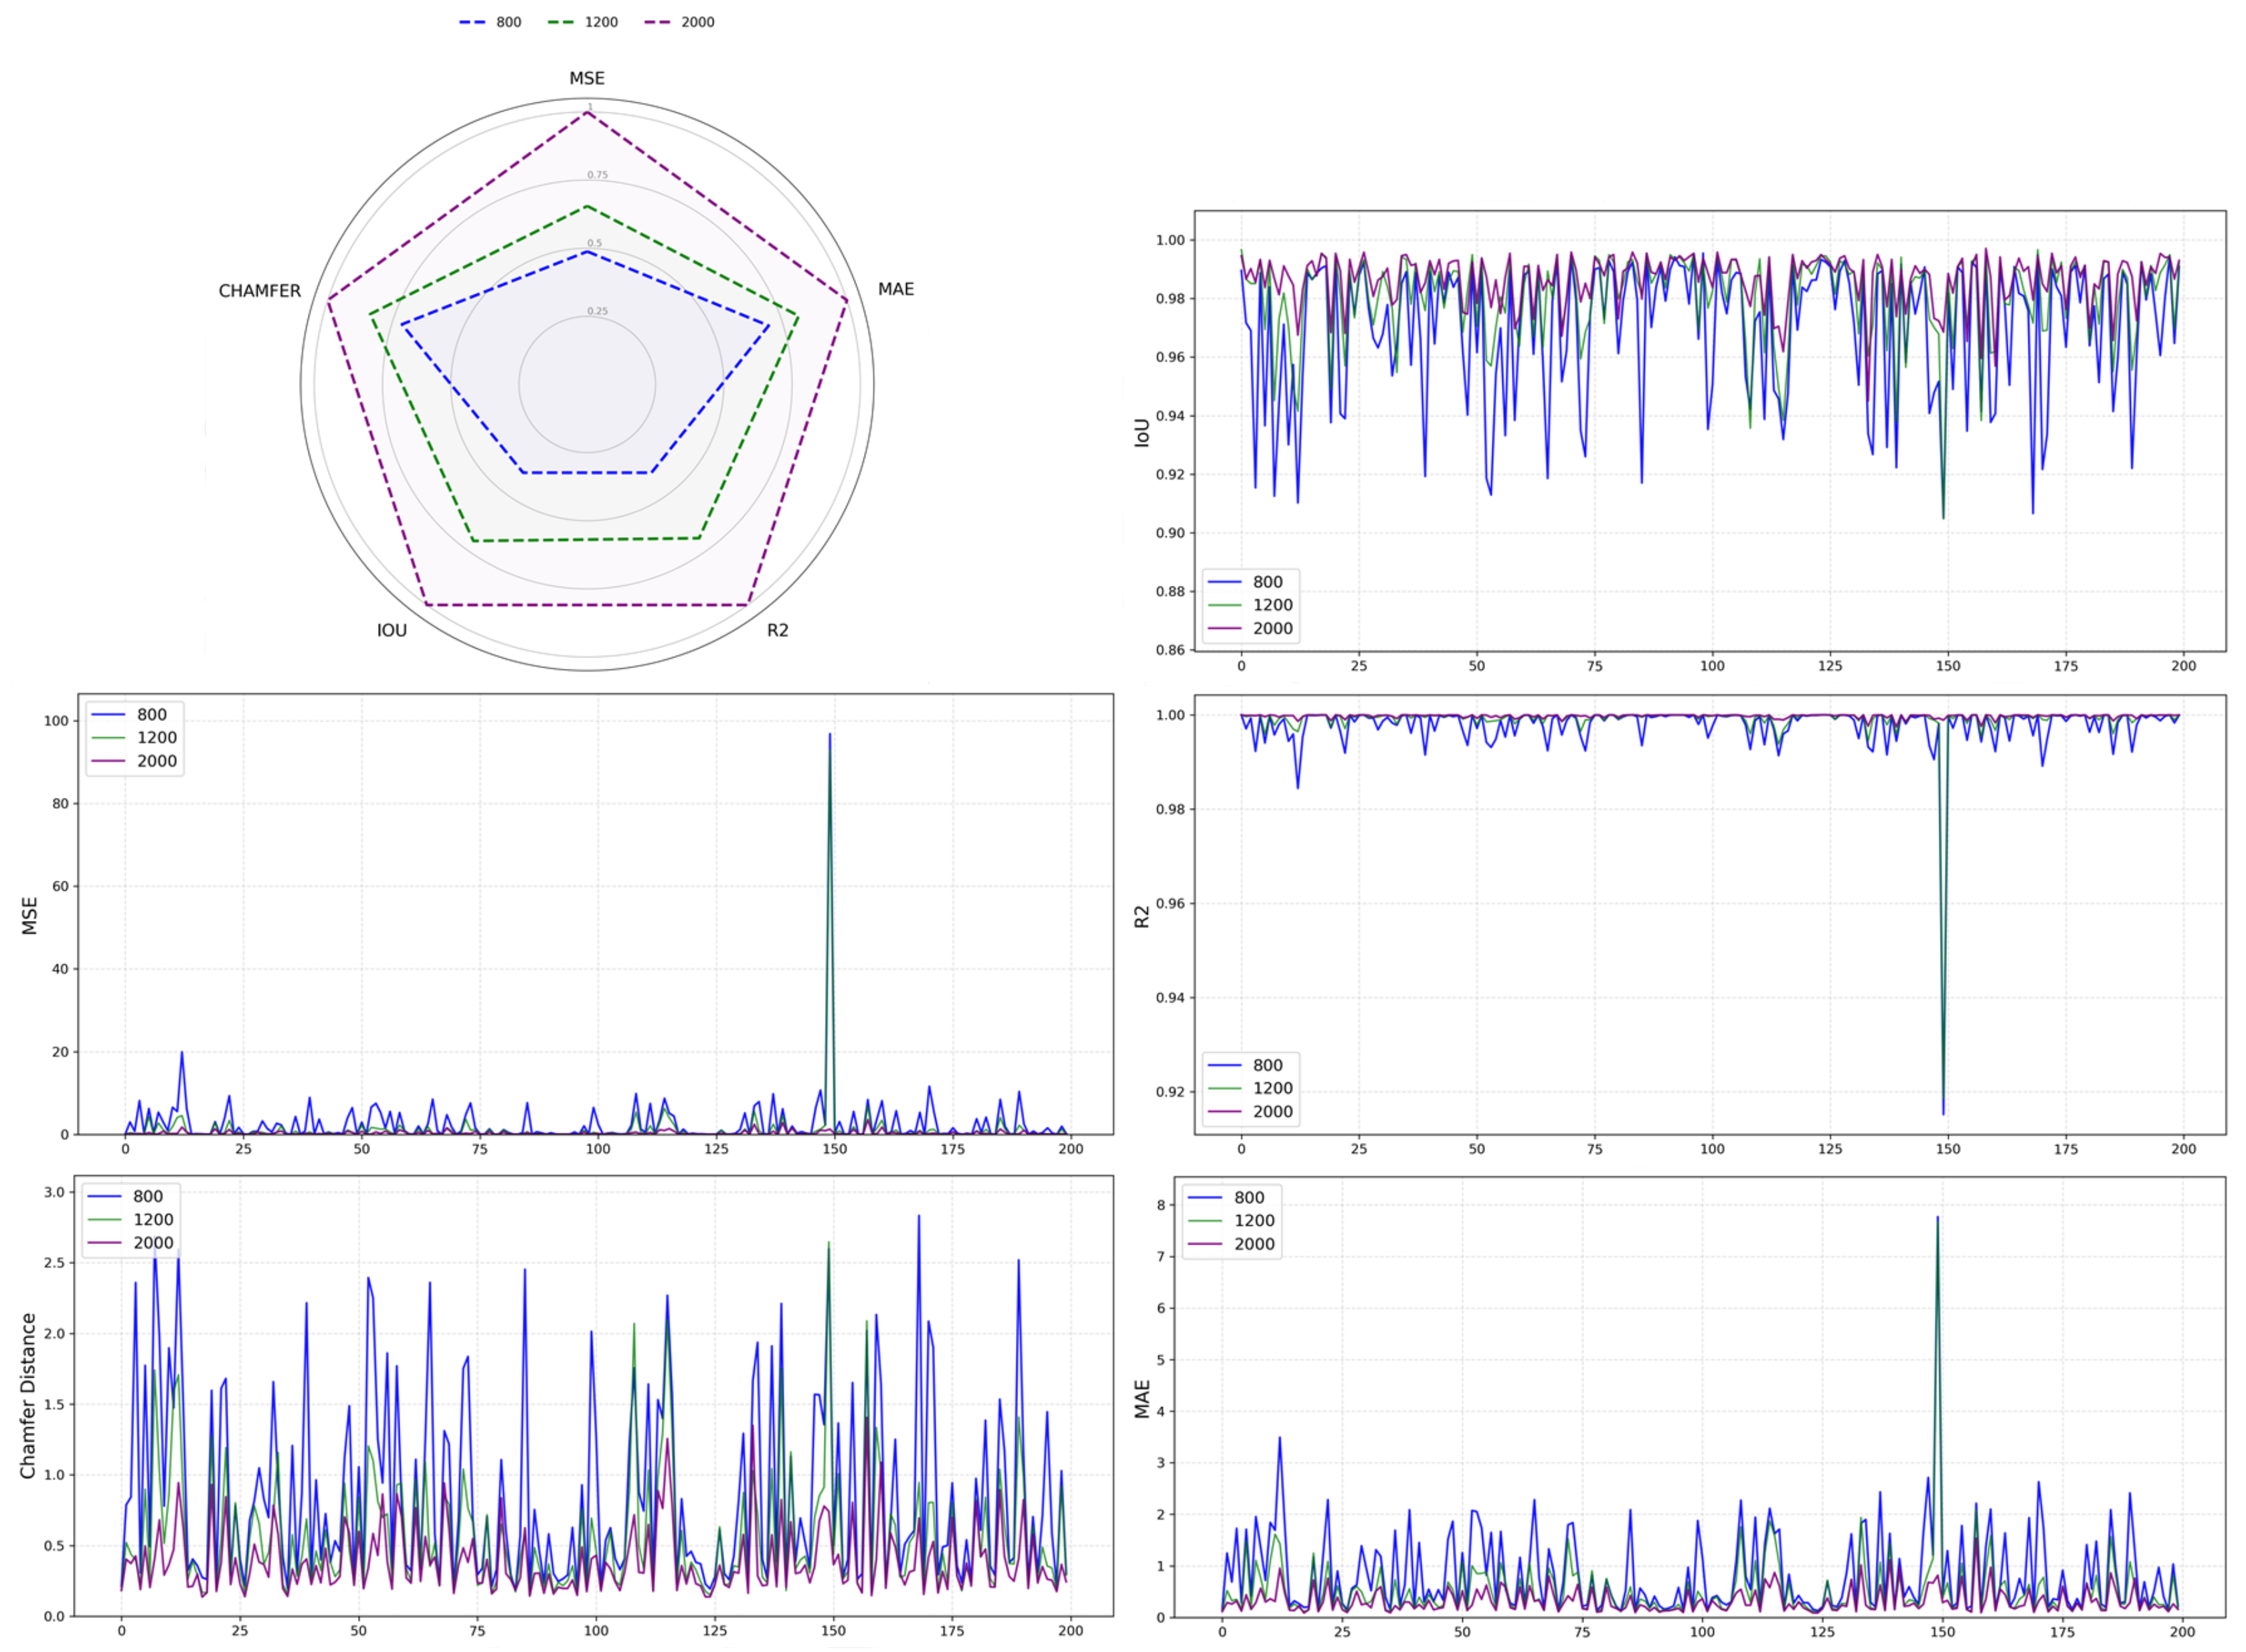Select the IOU label on the radar chart
This screenshot has height=1652, width=2246.
point(391,630)
